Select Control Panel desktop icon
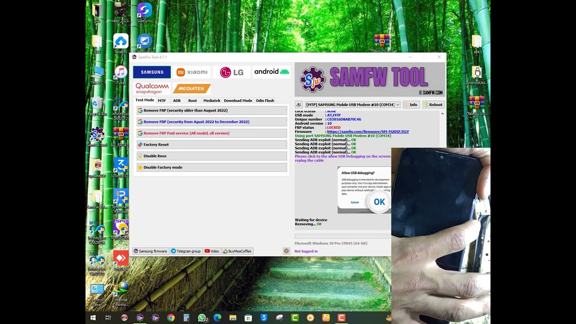The width and height of the screenshot is (576, 324). click(x=97, y=294)
